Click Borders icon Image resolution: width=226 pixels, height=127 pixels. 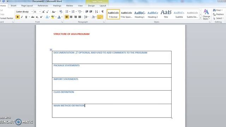[x=99, y=17]
